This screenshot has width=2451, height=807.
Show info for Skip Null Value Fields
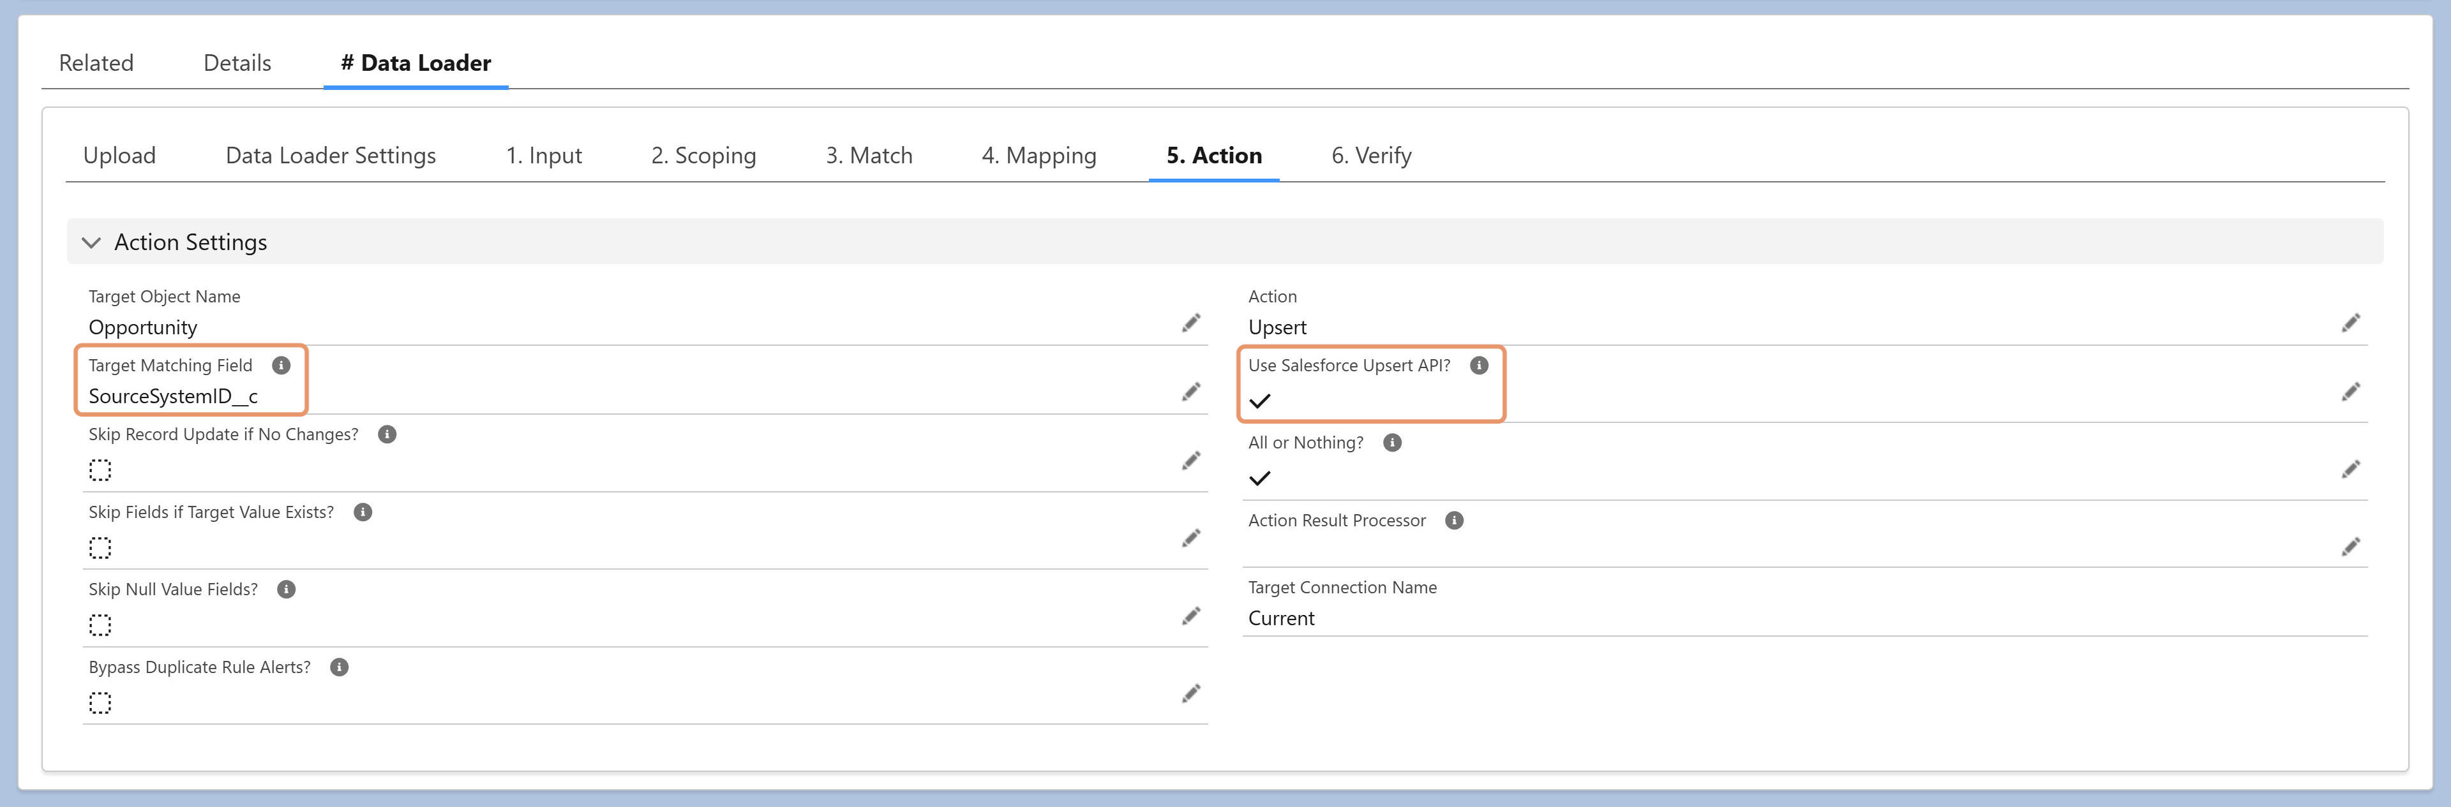pos(285,589)
